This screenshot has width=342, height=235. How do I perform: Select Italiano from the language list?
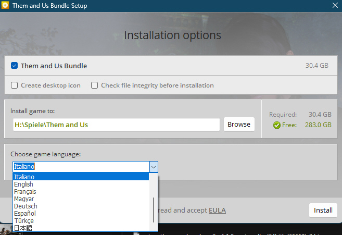click(81, 177)
